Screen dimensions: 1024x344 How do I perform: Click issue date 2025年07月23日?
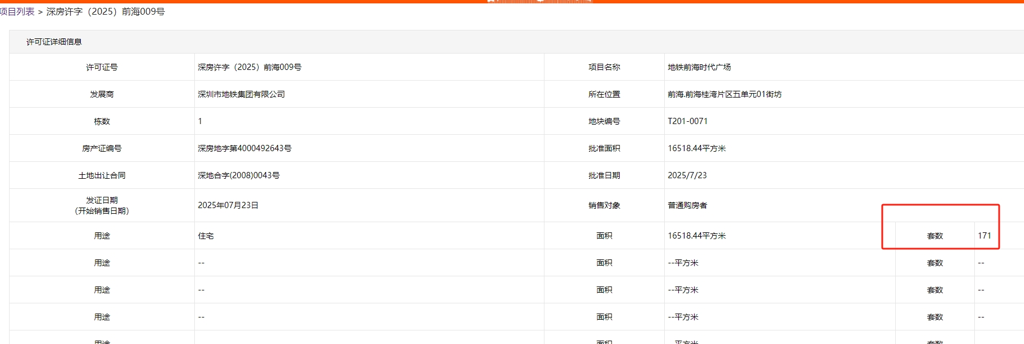point(228,205)
